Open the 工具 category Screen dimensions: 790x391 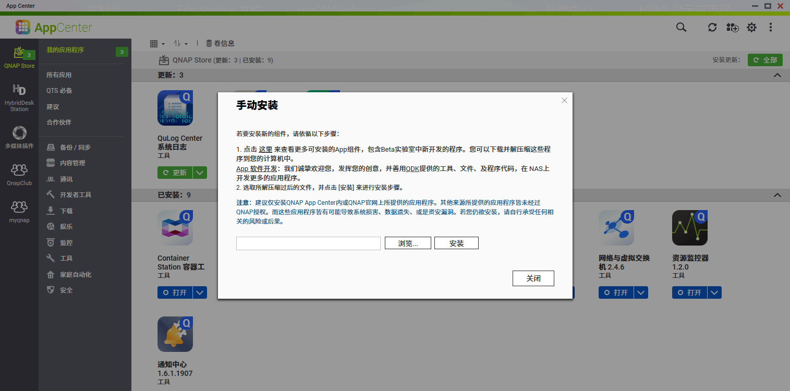[59, 259]
